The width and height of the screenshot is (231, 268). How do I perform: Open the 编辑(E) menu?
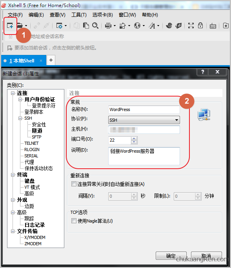pos(36,15)
